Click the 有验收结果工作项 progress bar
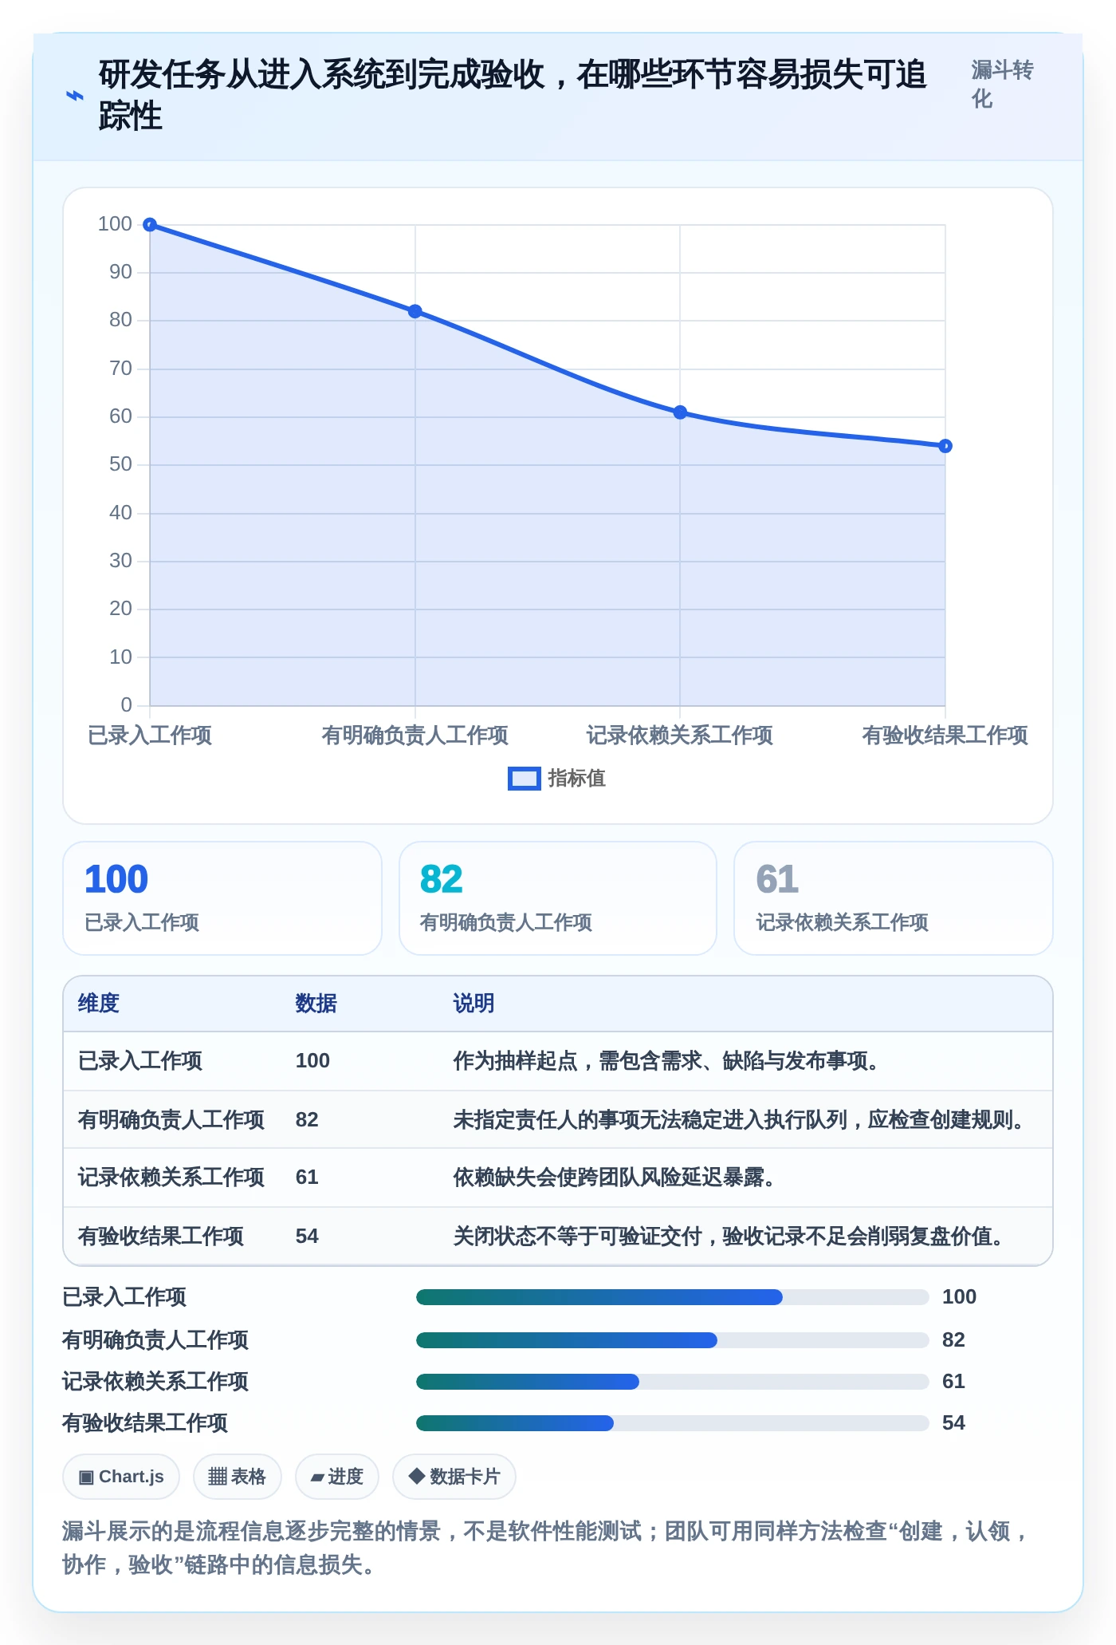1116x1645 pixels. (x=673, y=1423)
